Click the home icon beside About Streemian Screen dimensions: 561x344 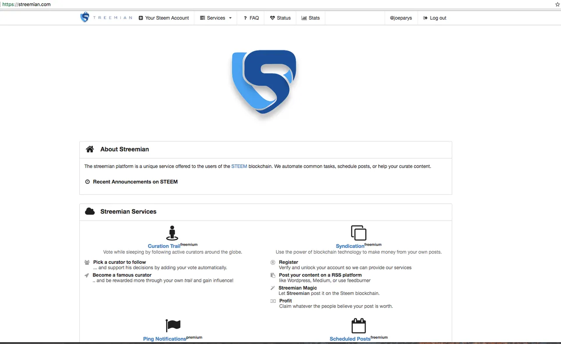(90, 149)
